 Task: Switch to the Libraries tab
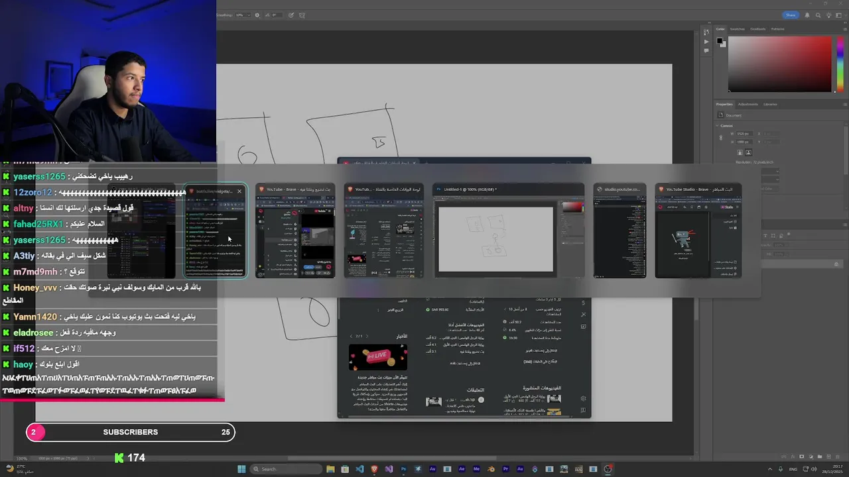(770, 104)
